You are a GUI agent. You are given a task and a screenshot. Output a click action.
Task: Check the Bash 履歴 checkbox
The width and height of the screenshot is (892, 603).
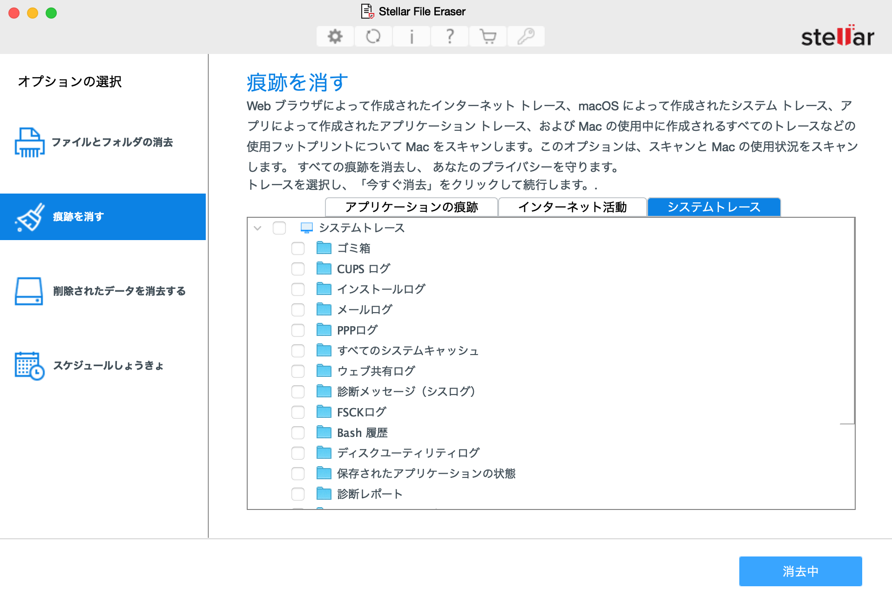[298, 433]
